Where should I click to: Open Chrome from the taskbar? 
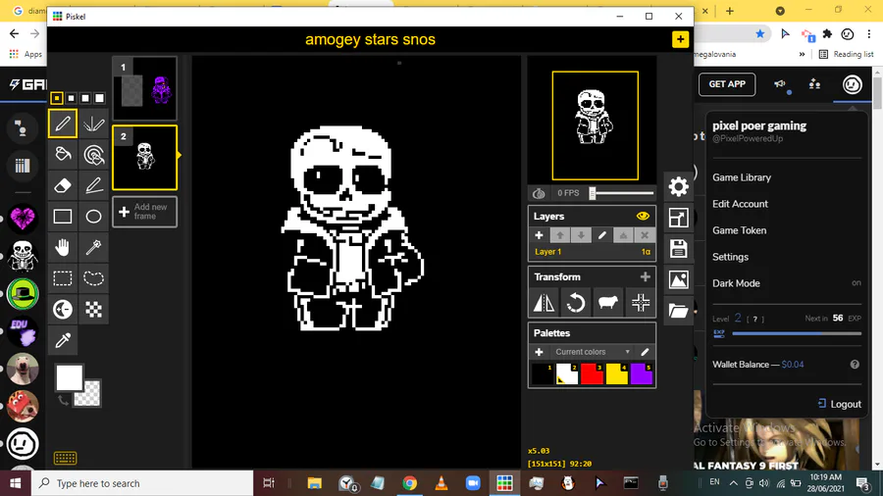tap(409, 483)
